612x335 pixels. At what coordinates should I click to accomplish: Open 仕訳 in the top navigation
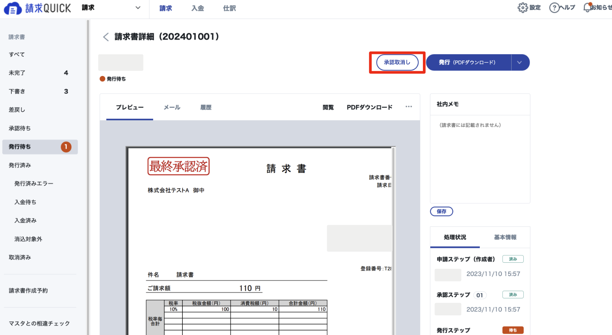coord(229,8)
